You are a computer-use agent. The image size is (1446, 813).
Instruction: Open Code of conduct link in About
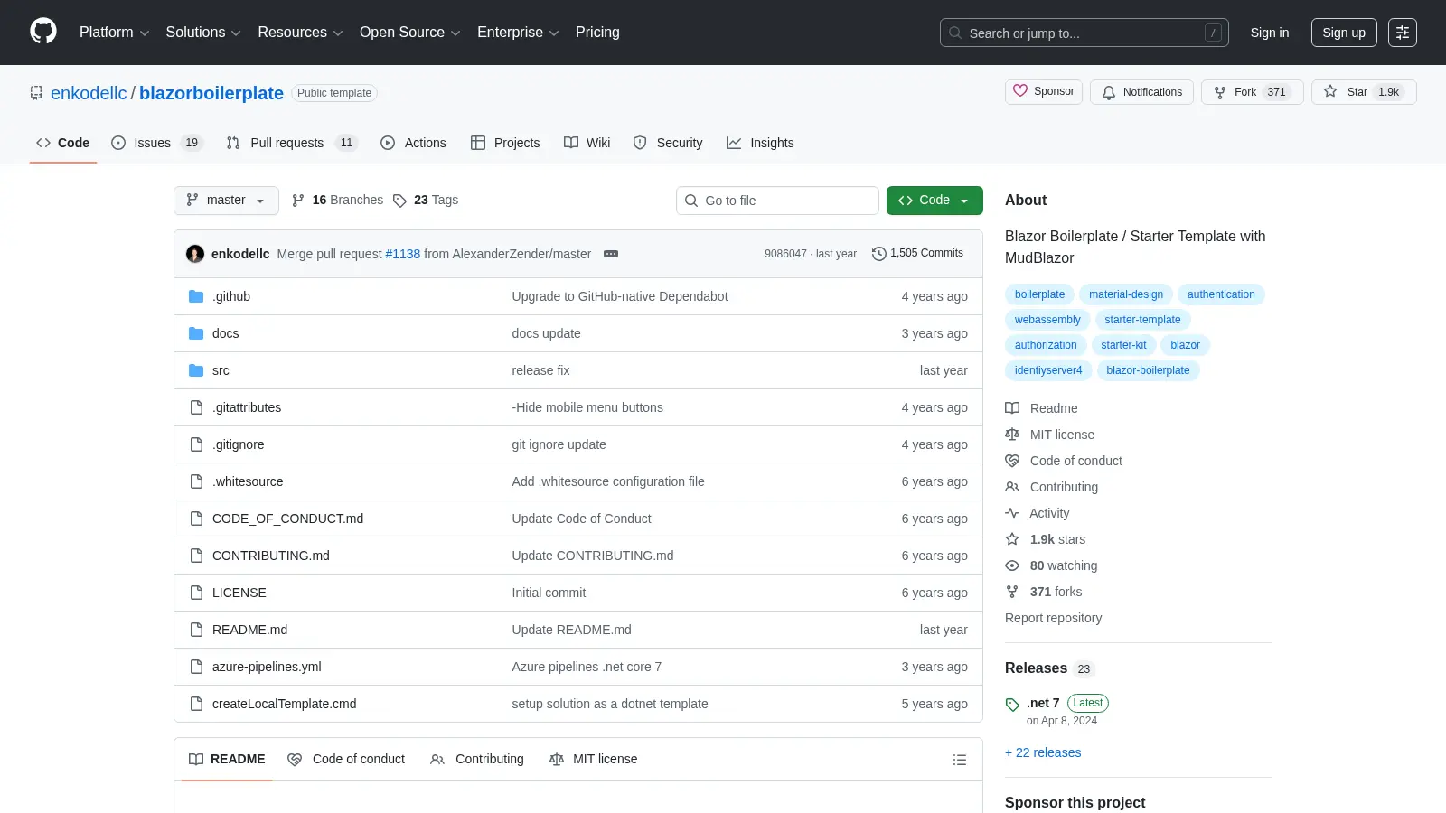[x=1064, y=461]
